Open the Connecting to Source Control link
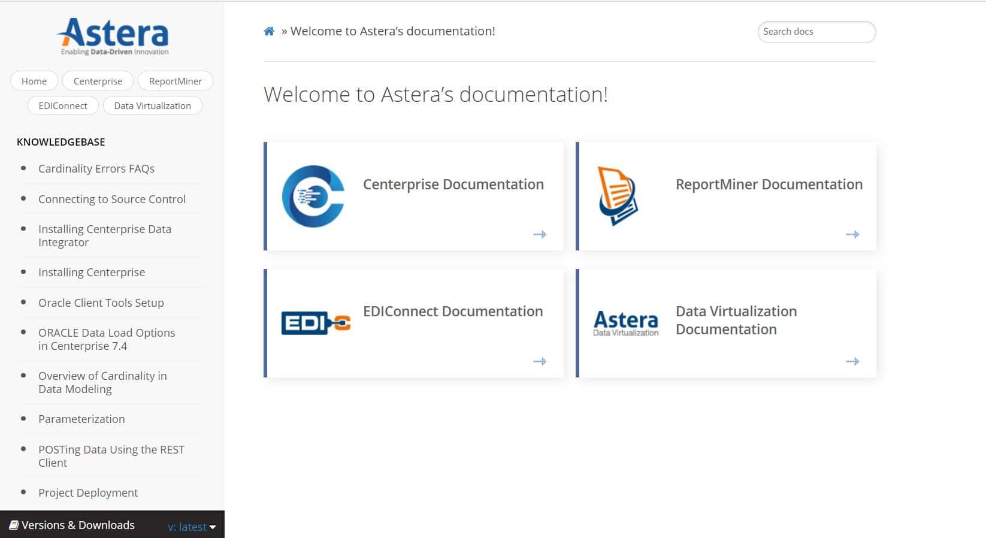Viewport: 986px width, 538px height. 112,199
